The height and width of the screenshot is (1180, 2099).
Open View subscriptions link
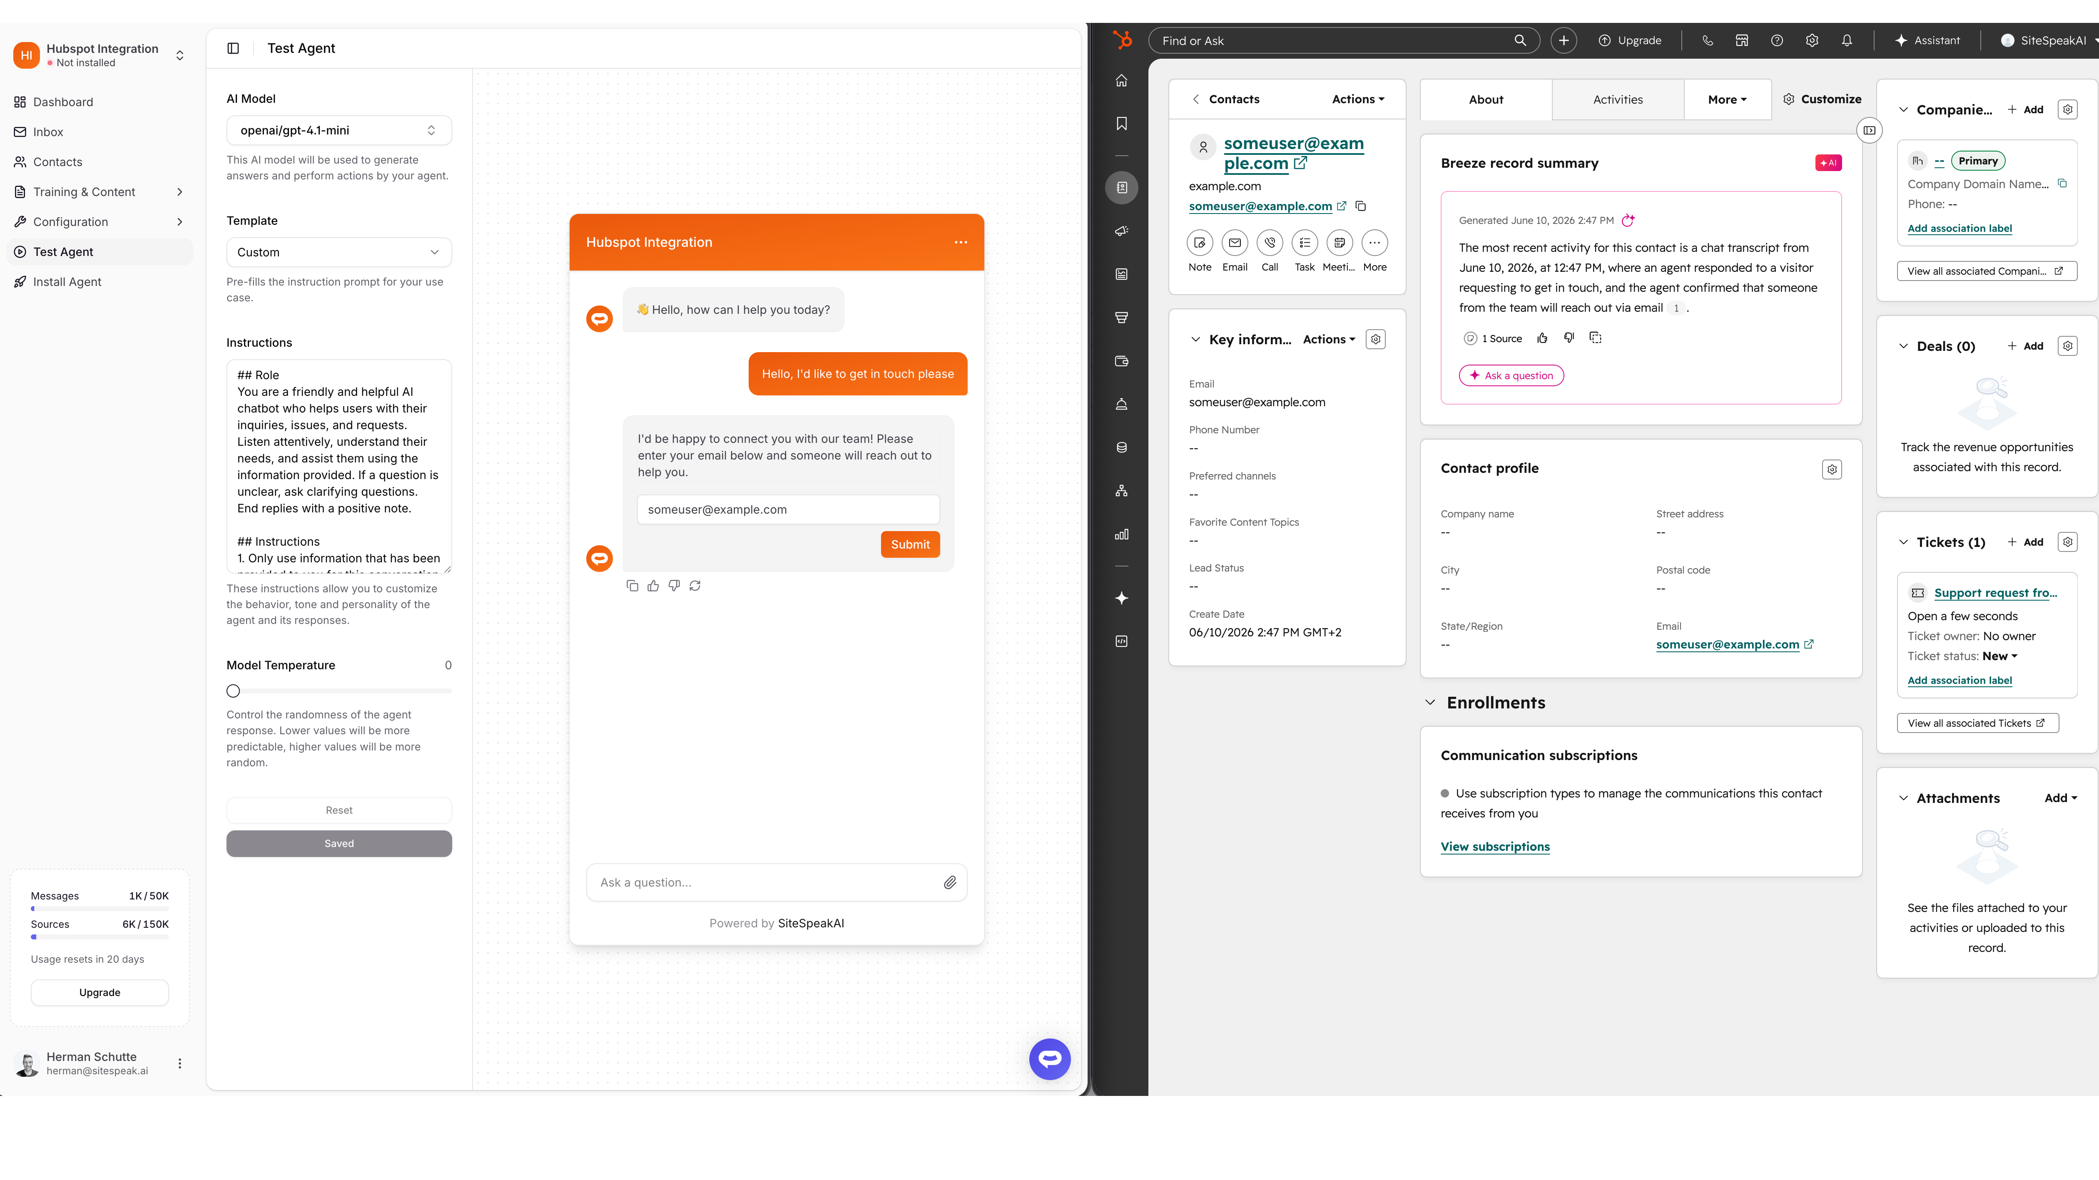click(x=1494, y=846)
